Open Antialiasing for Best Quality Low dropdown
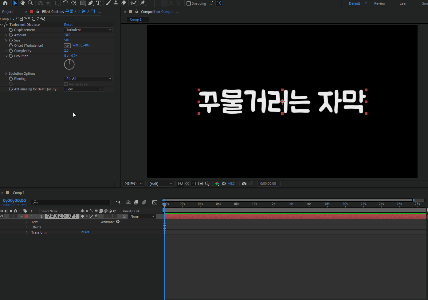The width and height of the screenshot is (428, 300). (84, 89)
